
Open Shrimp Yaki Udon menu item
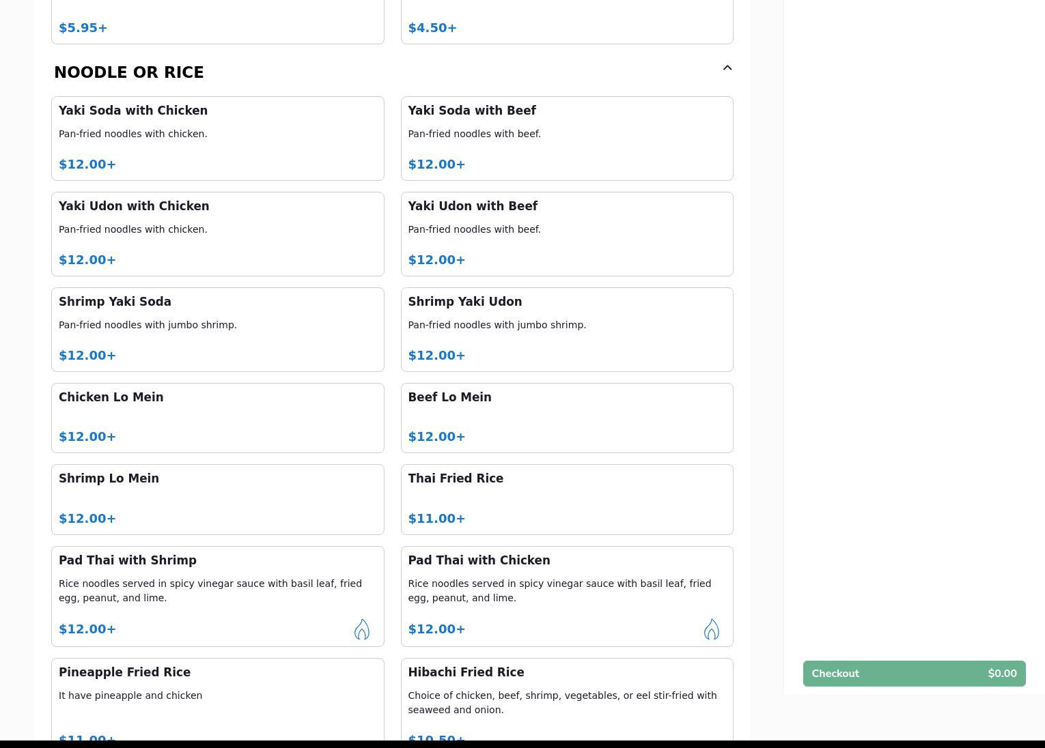(566, 330)
